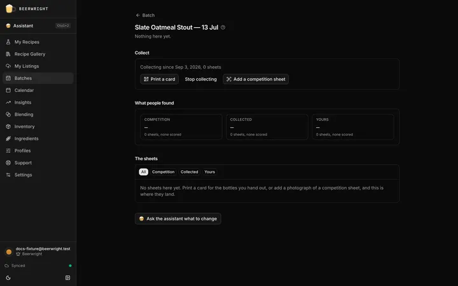Open the Insights page

click(x=38, y=102)
